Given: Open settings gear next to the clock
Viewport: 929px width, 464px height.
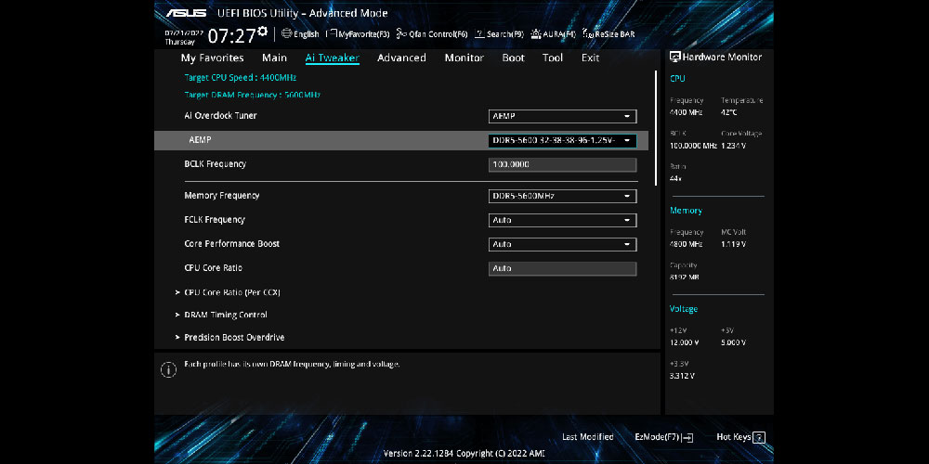Looking at the screenshot, I should tap(263, 31).
